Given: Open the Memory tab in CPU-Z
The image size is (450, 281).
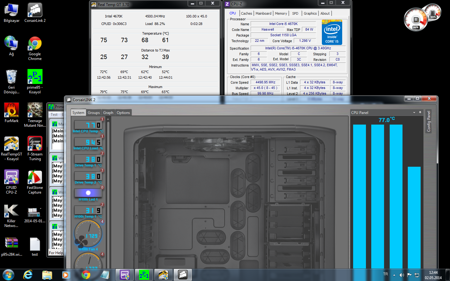Looking at the screenshot, I should 281,13.
